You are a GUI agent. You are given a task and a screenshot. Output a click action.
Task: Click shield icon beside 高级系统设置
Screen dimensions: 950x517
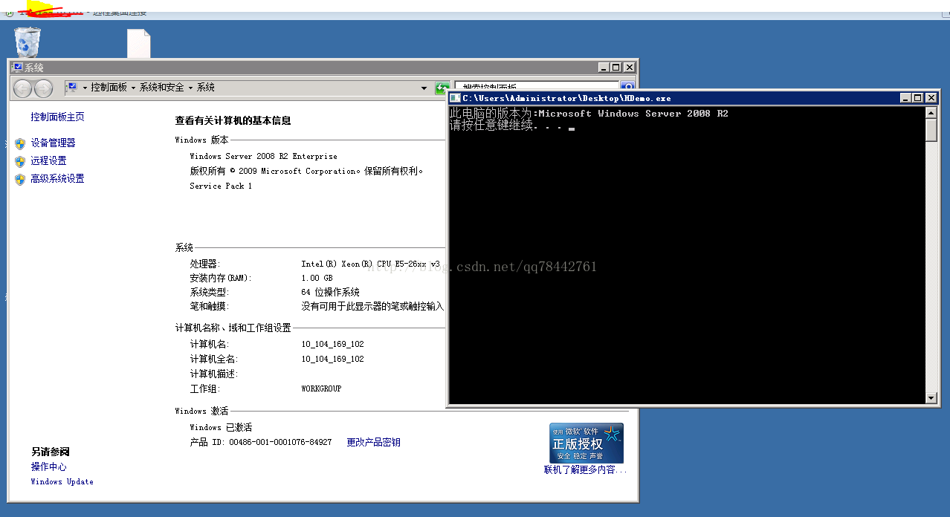coord(20,179)
